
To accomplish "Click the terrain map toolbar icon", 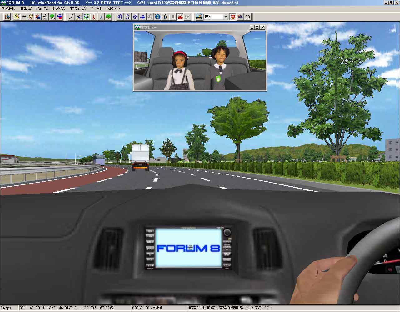I will coord(16,17).
